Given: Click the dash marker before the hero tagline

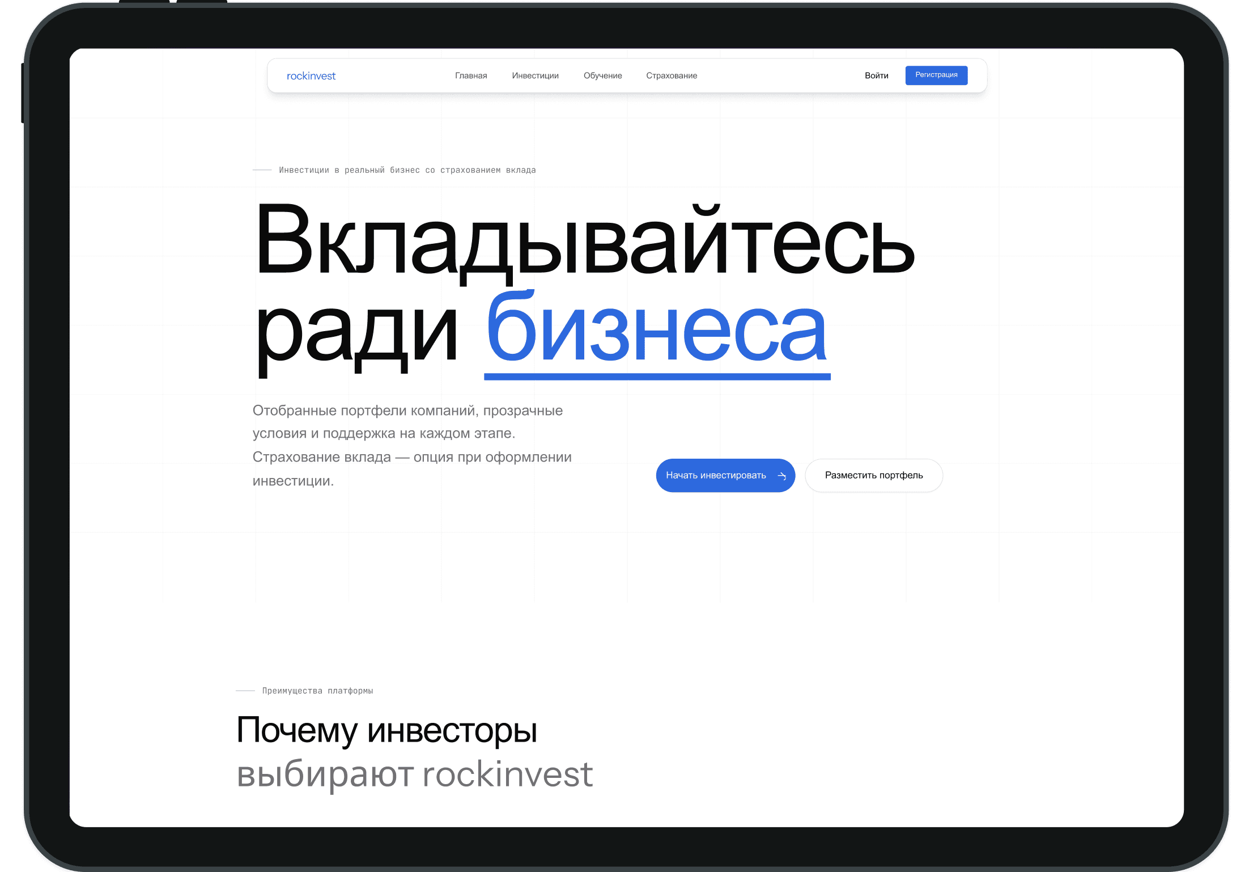Looking at the screenshot, I should [x=262, y=169].
